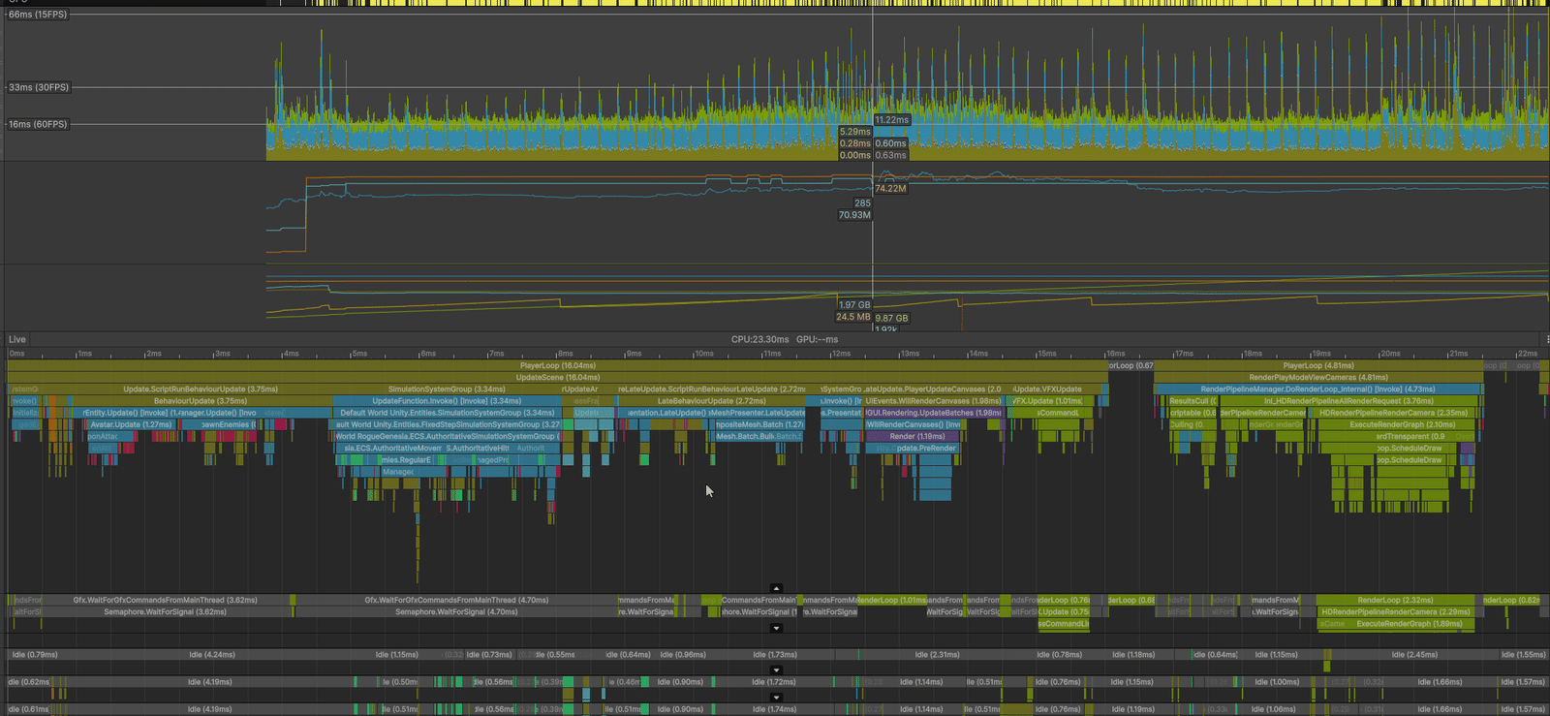Click the VFX.Update (1.01ms) sample
1550x716 pixels.
pos(1046,401)
